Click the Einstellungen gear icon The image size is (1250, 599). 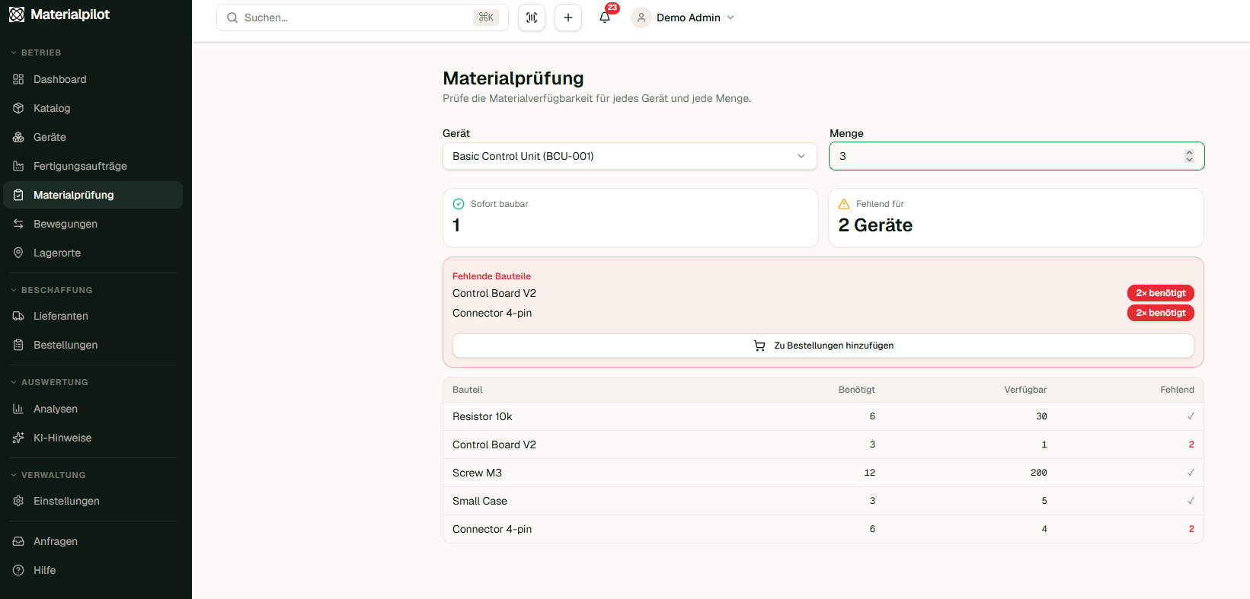(18, 501)
